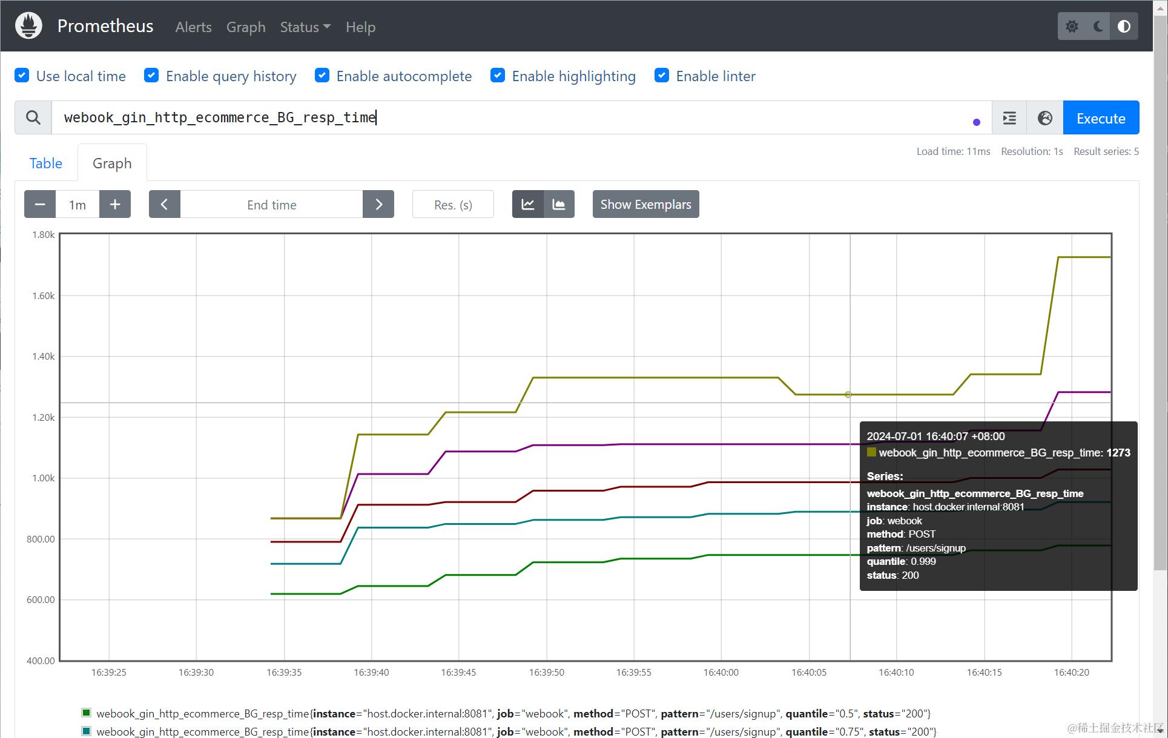This screenshot has width=1168, height=738.
Task: Open the Help link
Action: click(360, 27)
